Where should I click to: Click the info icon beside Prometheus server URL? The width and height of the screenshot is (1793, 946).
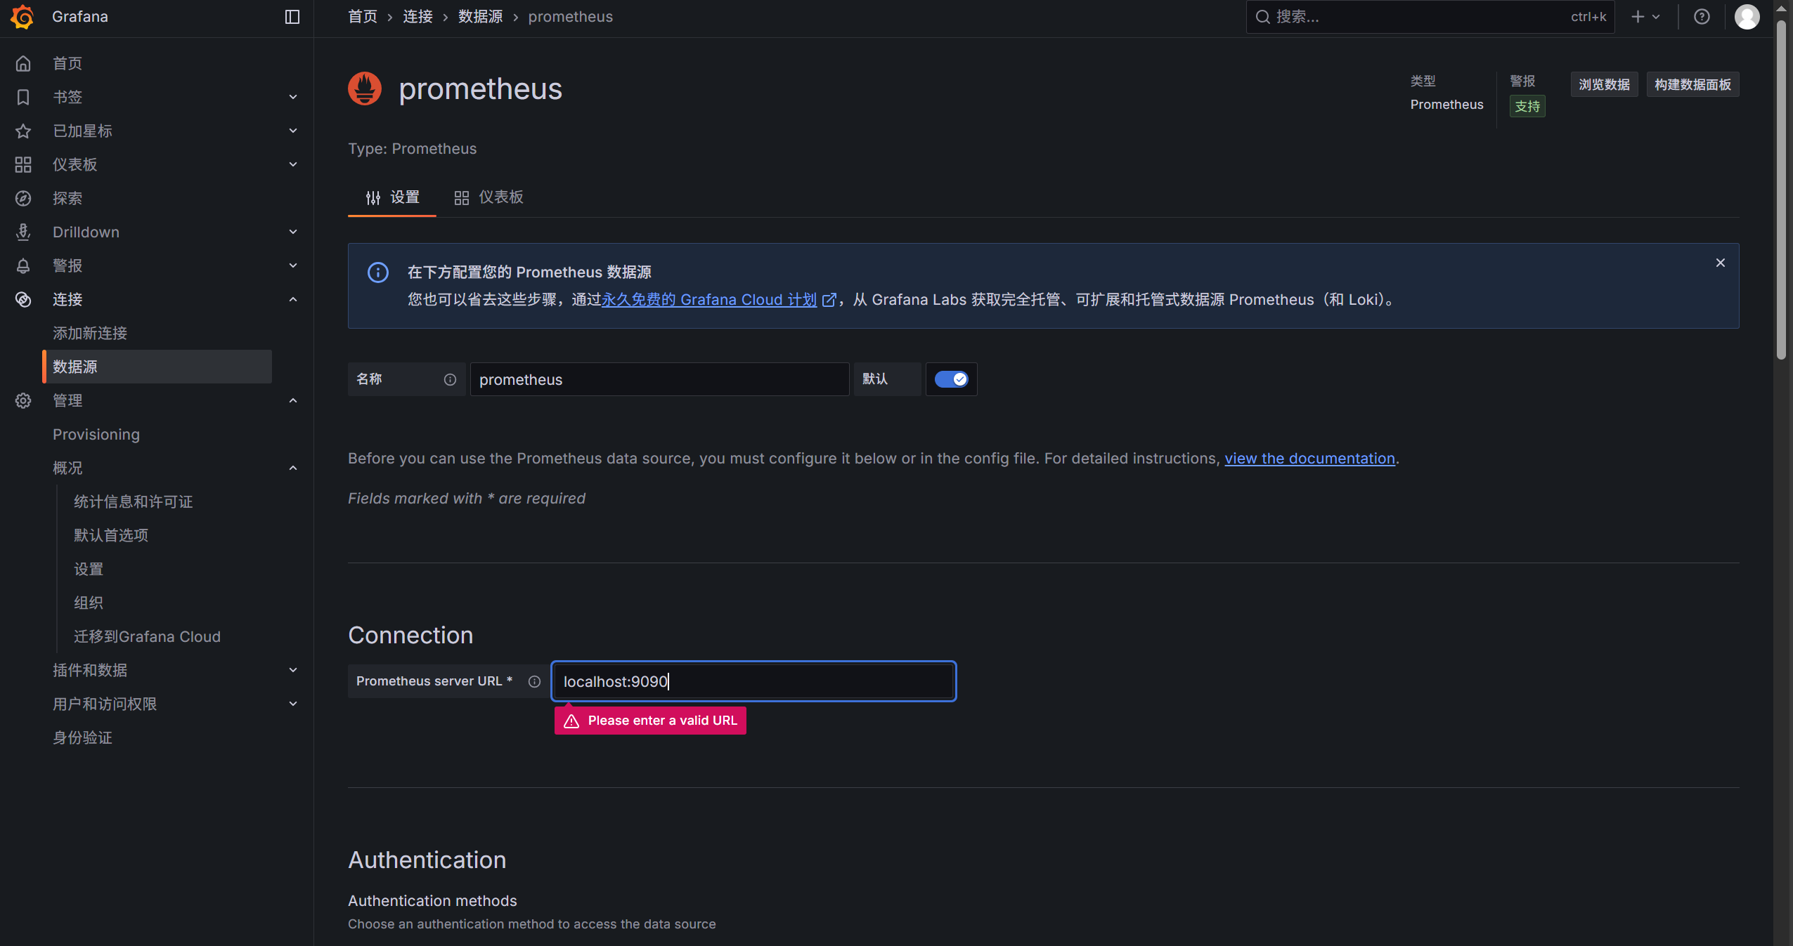point(534,681)
